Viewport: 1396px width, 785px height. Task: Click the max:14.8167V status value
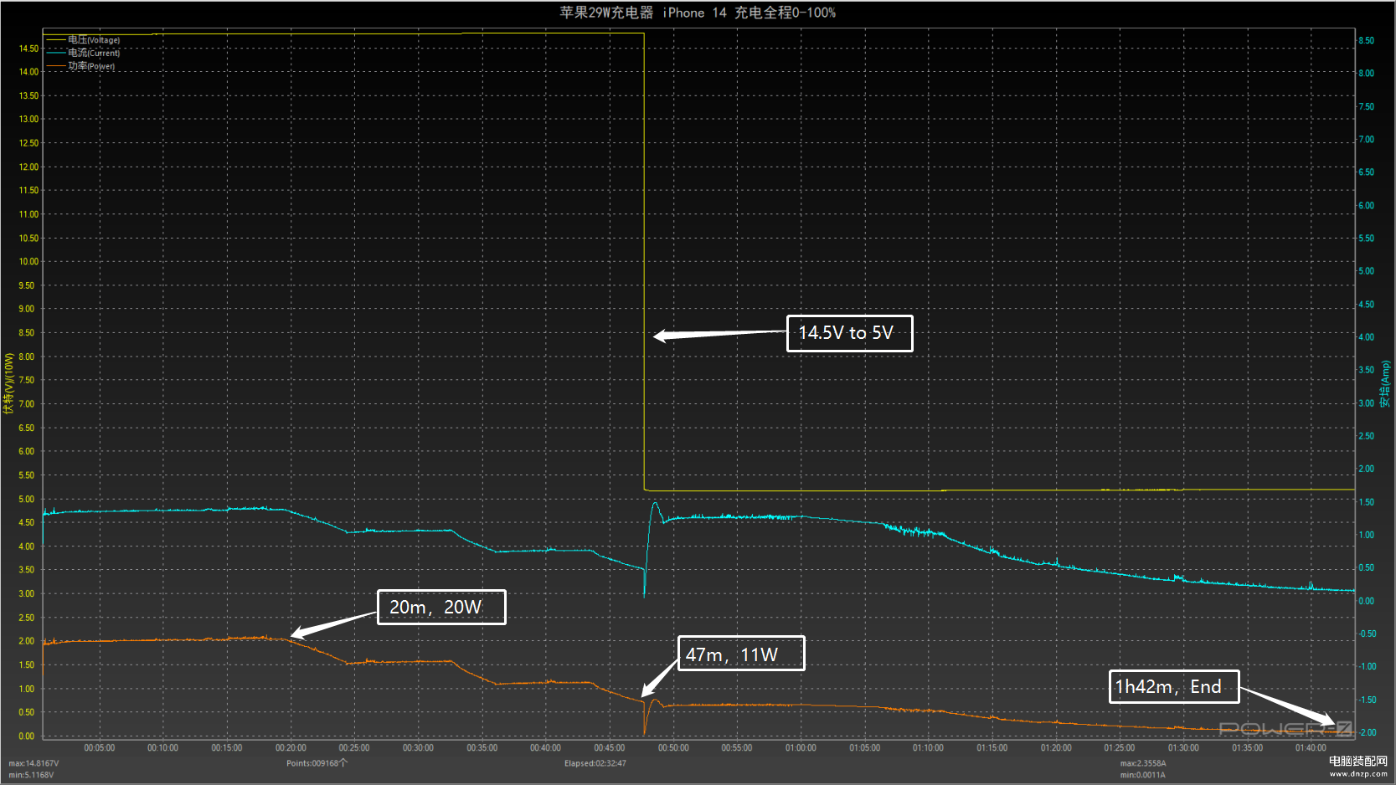point(33,763)
